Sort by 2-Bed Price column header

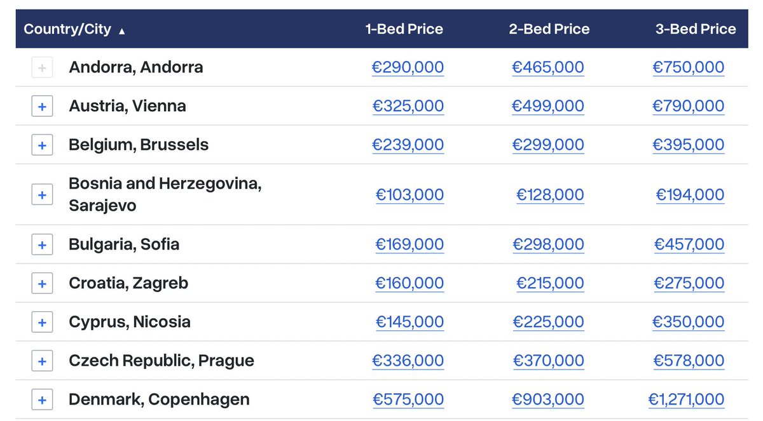point(549,29)
